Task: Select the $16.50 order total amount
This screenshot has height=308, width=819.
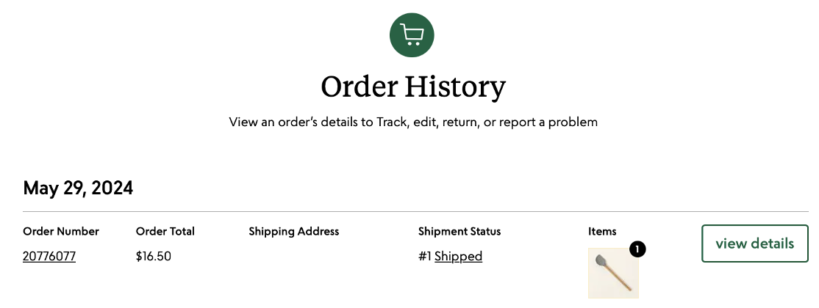Action: click(154, 257)
